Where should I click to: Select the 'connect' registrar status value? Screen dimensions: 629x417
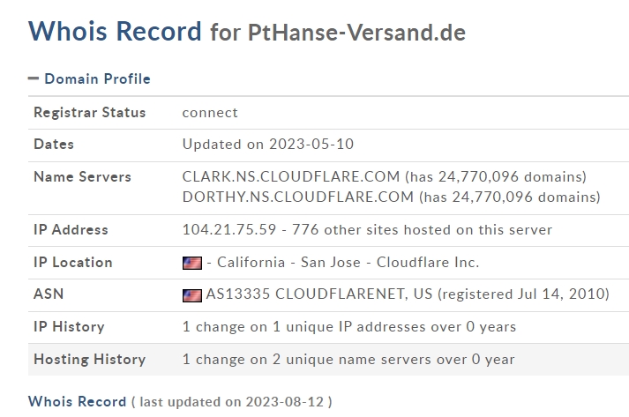pyautogui.click(x=210, y=113)
